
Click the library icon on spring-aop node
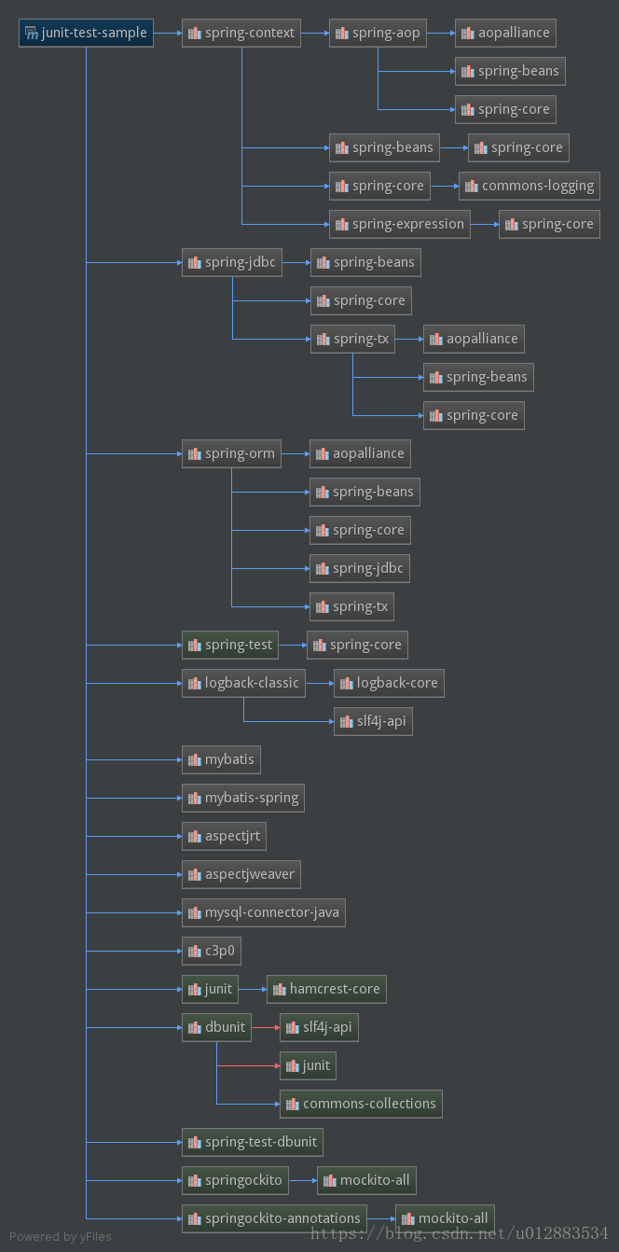click(341, 34)
